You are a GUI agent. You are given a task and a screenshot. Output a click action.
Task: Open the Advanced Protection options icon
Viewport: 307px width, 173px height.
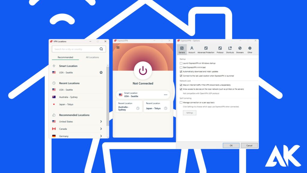[x=206, y=48]
